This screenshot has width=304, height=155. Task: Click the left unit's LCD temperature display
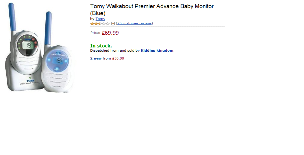(28, 45)
